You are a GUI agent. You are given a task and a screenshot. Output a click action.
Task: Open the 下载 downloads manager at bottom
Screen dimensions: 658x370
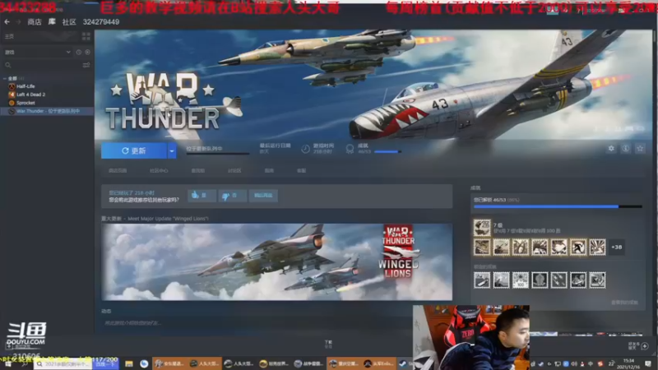coord(328,344)
